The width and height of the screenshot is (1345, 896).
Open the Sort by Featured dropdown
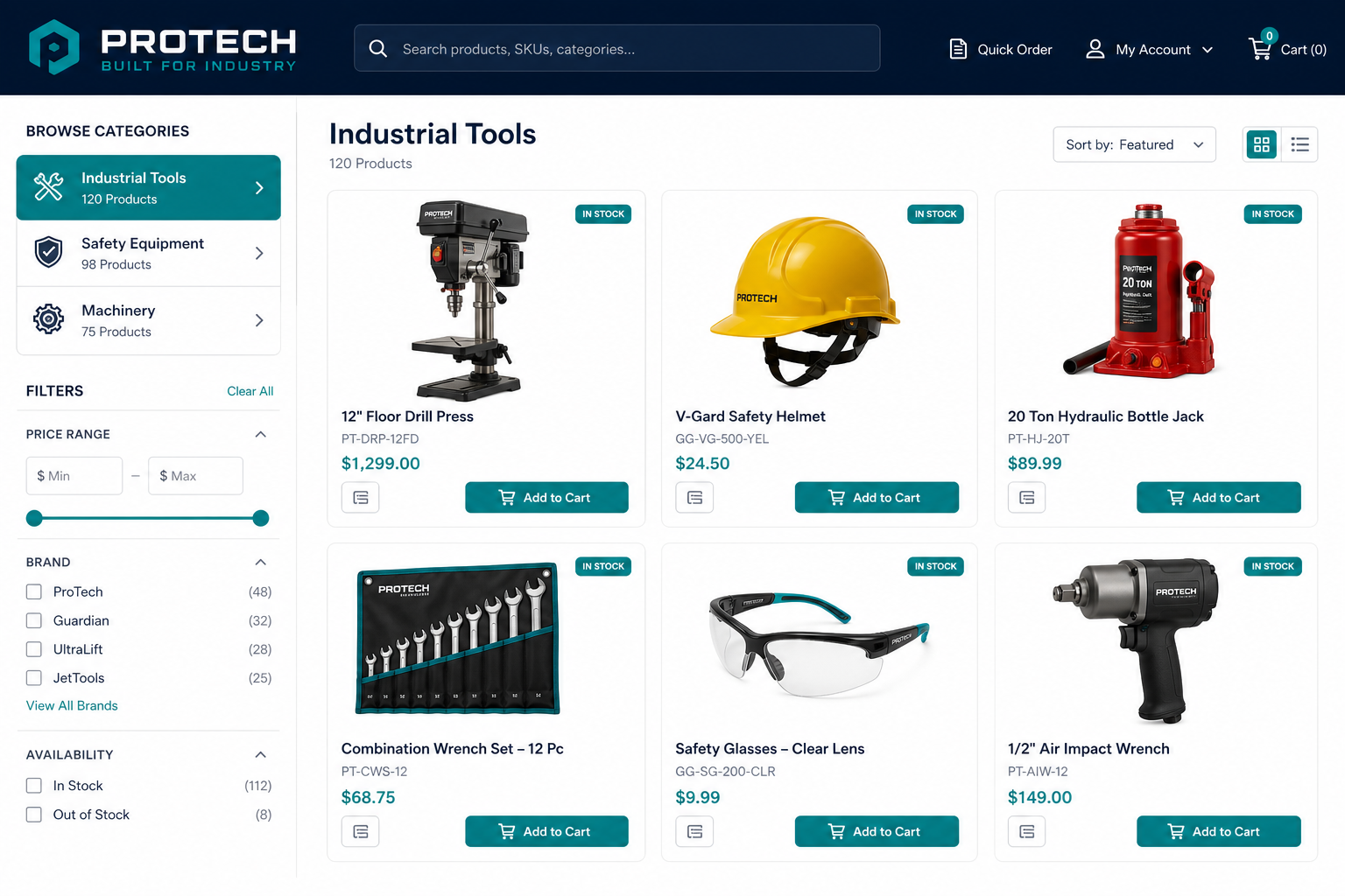(1134, 144)
